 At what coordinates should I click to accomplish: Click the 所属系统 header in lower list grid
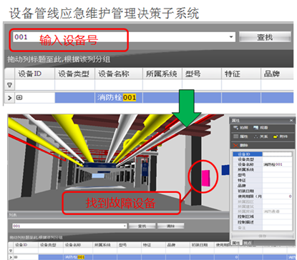coord(104,245)
